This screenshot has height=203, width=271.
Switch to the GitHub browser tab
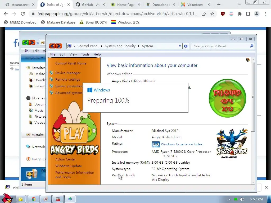[x=91, y=5]
